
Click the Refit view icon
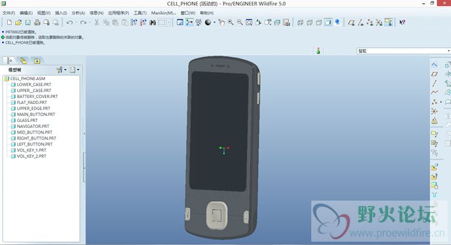coord(249,23)
